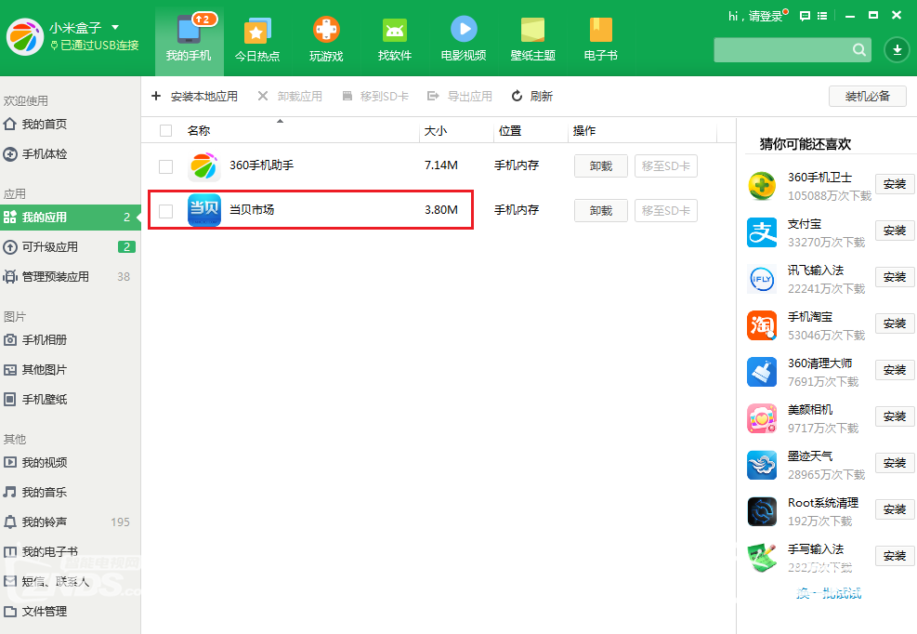This screenshot has width=917, height=634.
Task: Uninstall 360手机助手 with 卸载 button
Action: 600,166
